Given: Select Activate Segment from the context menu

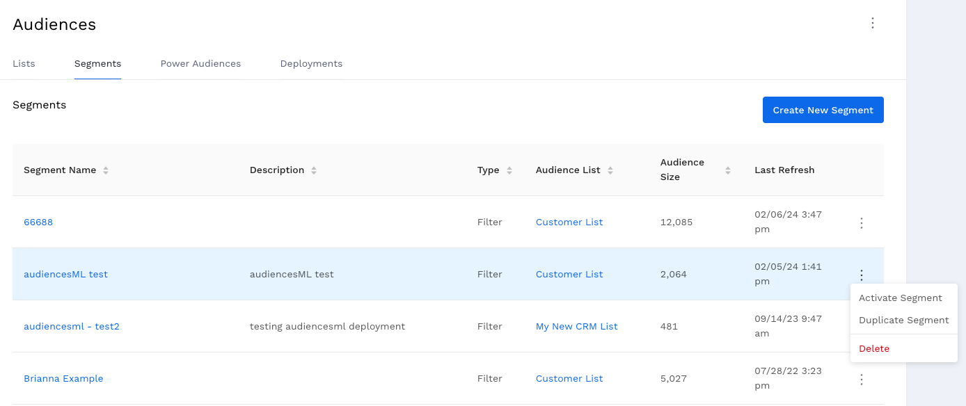Looking at the screenshot, I should (x=900, y=298).
